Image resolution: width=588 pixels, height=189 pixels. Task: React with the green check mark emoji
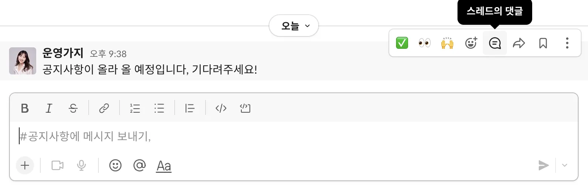tap(402, 43)
